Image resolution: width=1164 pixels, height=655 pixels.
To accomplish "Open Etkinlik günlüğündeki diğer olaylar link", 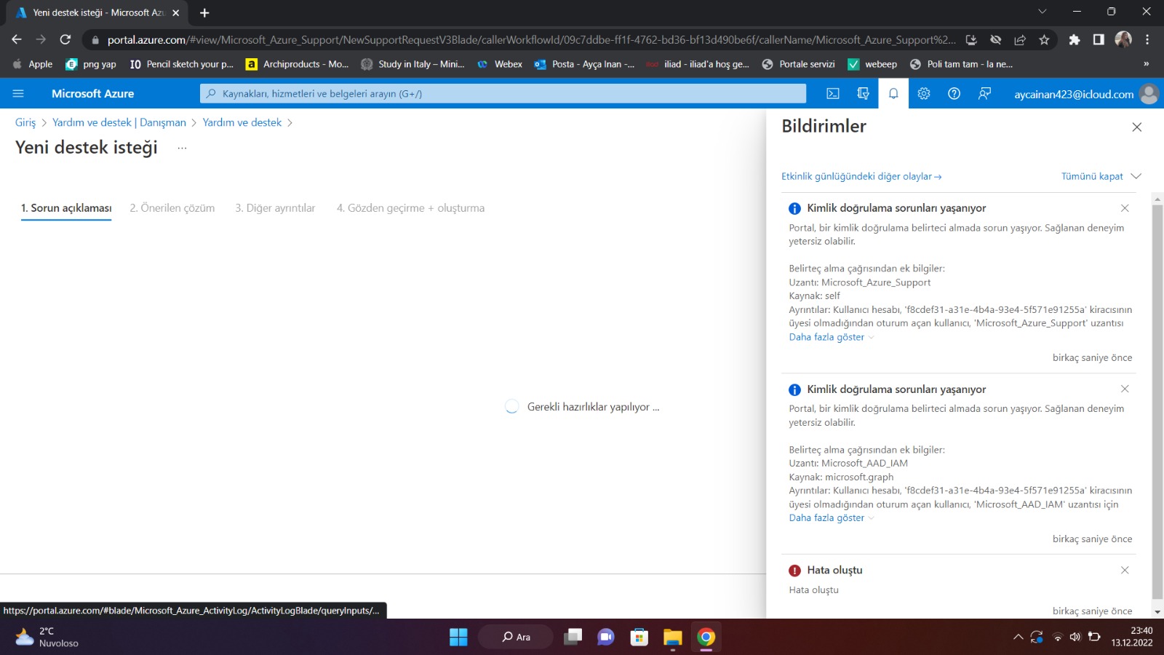I will click(861, 176).
